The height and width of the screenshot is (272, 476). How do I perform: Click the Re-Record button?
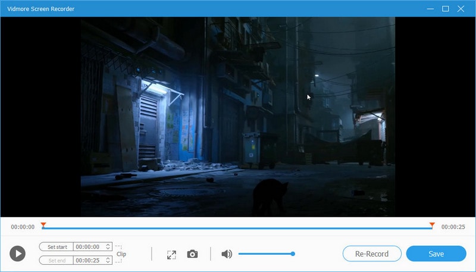point(372,254)
